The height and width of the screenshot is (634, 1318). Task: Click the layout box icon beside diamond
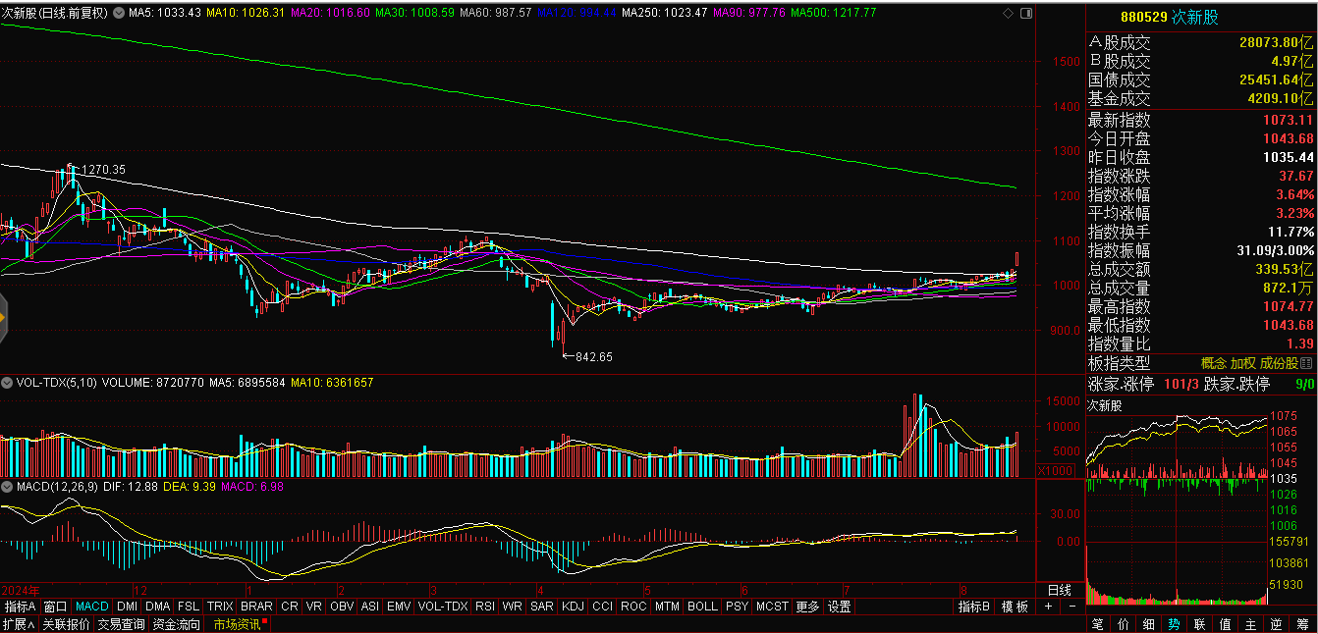click(1026, 13)
